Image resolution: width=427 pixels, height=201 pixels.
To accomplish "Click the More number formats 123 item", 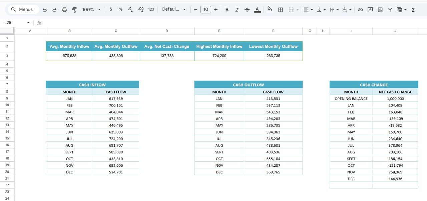I will pyautogui.click(x=151, y=10).
